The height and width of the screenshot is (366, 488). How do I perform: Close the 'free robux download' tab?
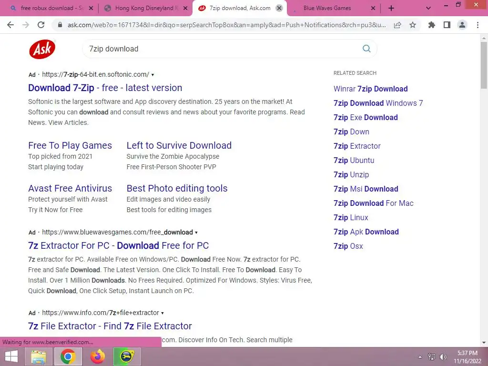coord(91,9)
